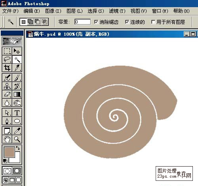Screen dimensions: 198x186
Task: Switch to Full Screen mode
Action: 19,180
